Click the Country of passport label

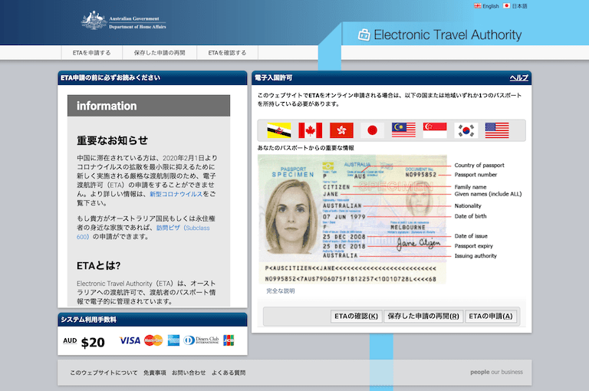(479, 166)
